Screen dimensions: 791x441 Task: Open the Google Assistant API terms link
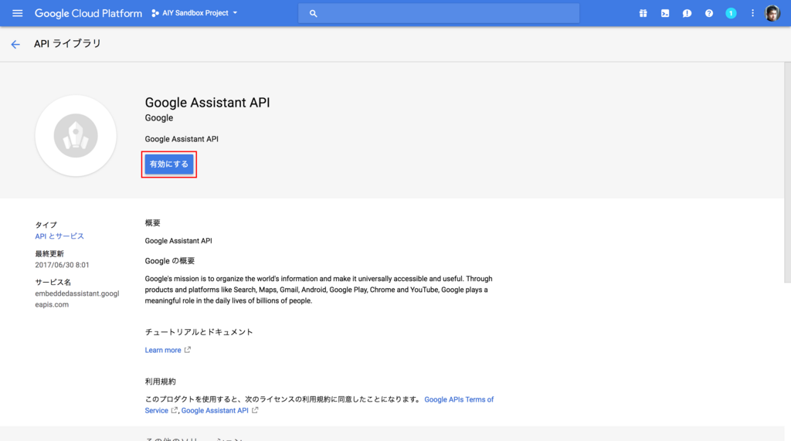pos(215,411)
